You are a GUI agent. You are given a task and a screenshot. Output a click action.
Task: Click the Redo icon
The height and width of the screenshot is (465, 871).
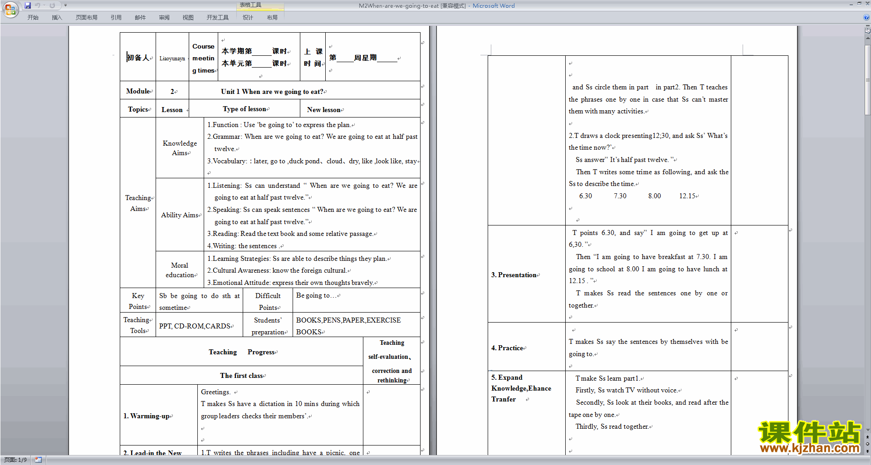(x=52, y=5)
